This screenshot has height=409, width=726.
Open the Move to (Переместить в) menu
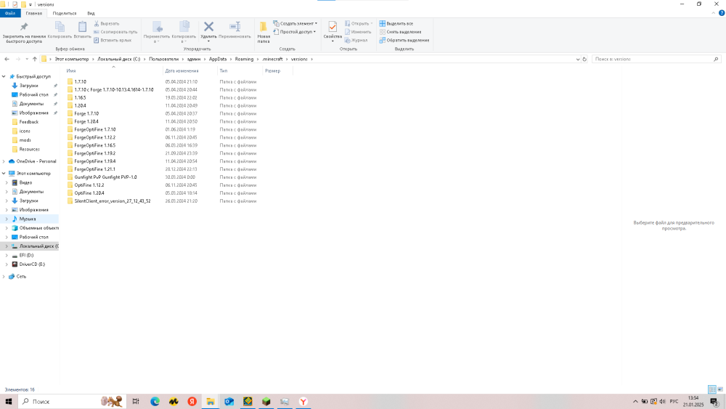click(x=157, y=32)
